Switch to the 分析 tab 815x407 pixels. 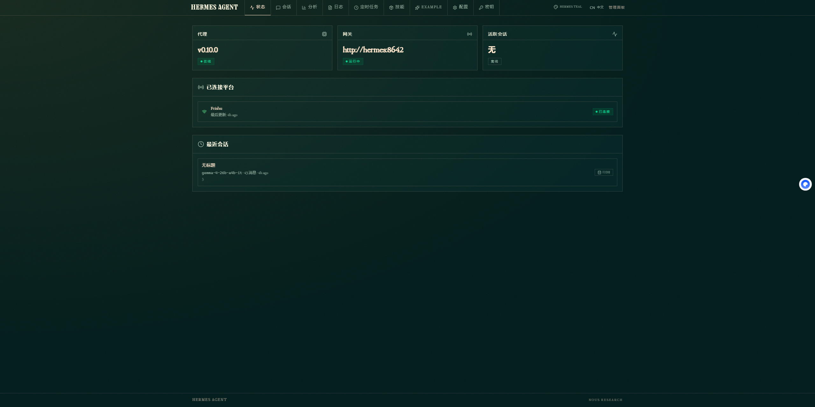(309, 7)
